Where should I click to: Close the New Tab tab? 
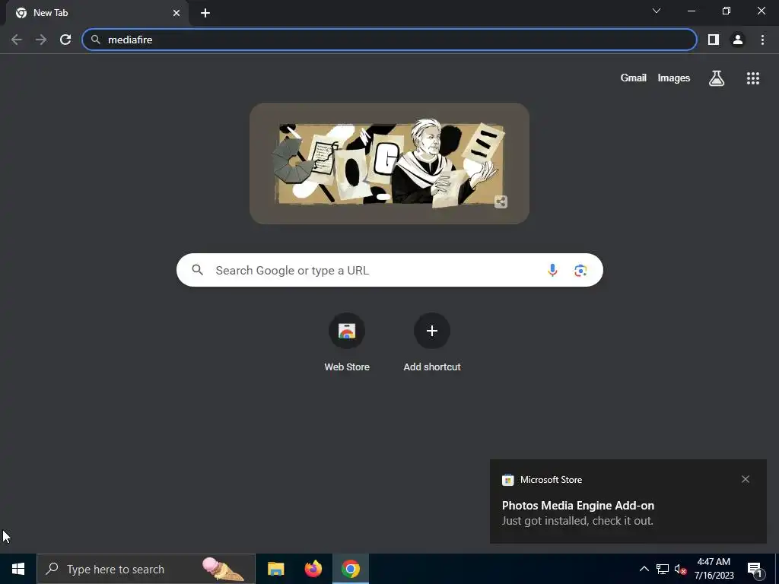(176, 13)
